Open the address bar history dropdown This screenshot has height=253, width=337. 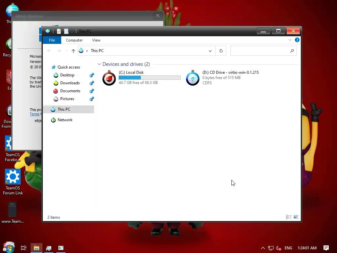pos(210,51)
